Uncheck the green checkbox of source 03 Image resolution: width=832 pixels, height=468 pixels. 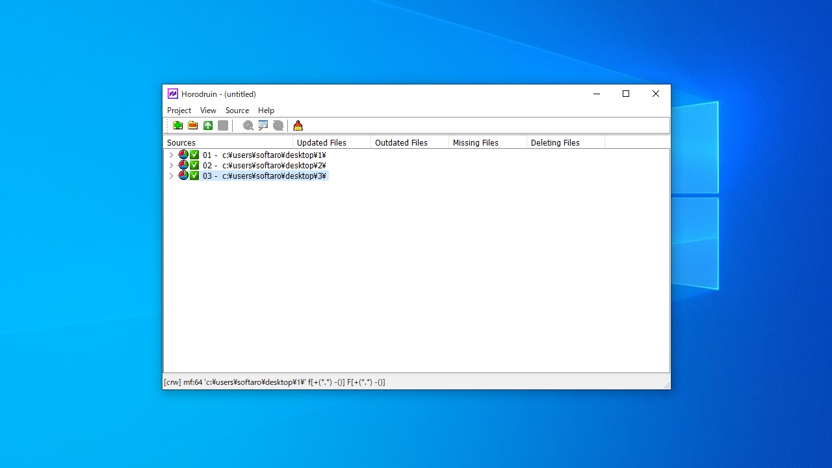[x=194, y=175]
